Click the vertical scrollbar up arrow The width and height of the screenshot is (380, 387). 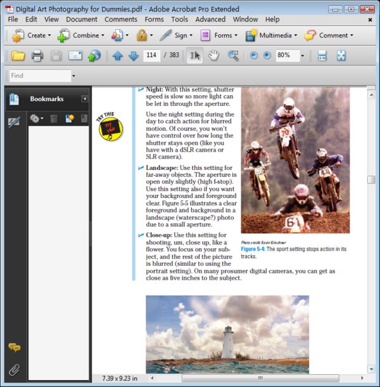[371, 95]
